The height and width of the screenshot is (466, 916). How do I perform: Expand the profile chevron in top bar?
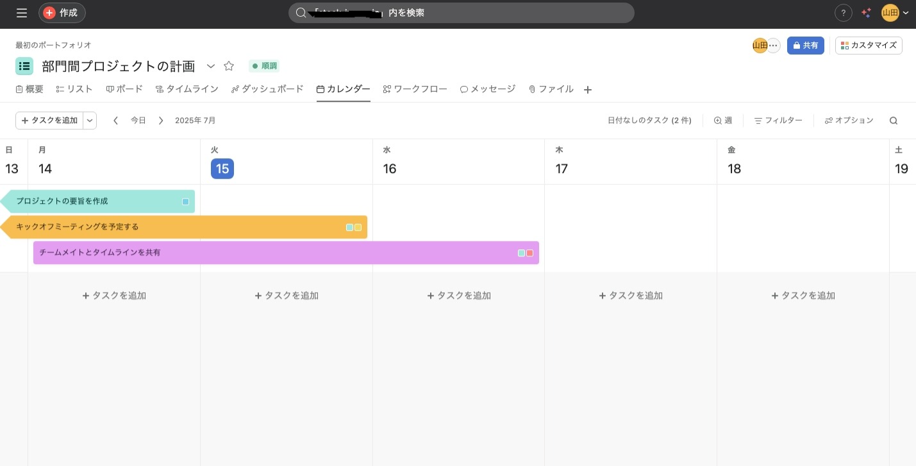point(906,13)
